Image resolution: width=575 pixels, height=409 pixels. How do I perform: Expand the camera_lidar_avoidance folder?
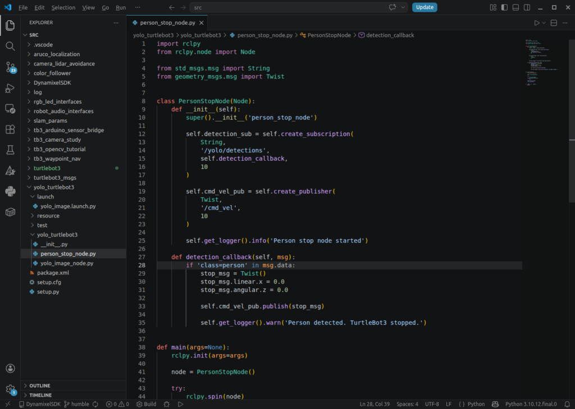[x=74, y=64]
